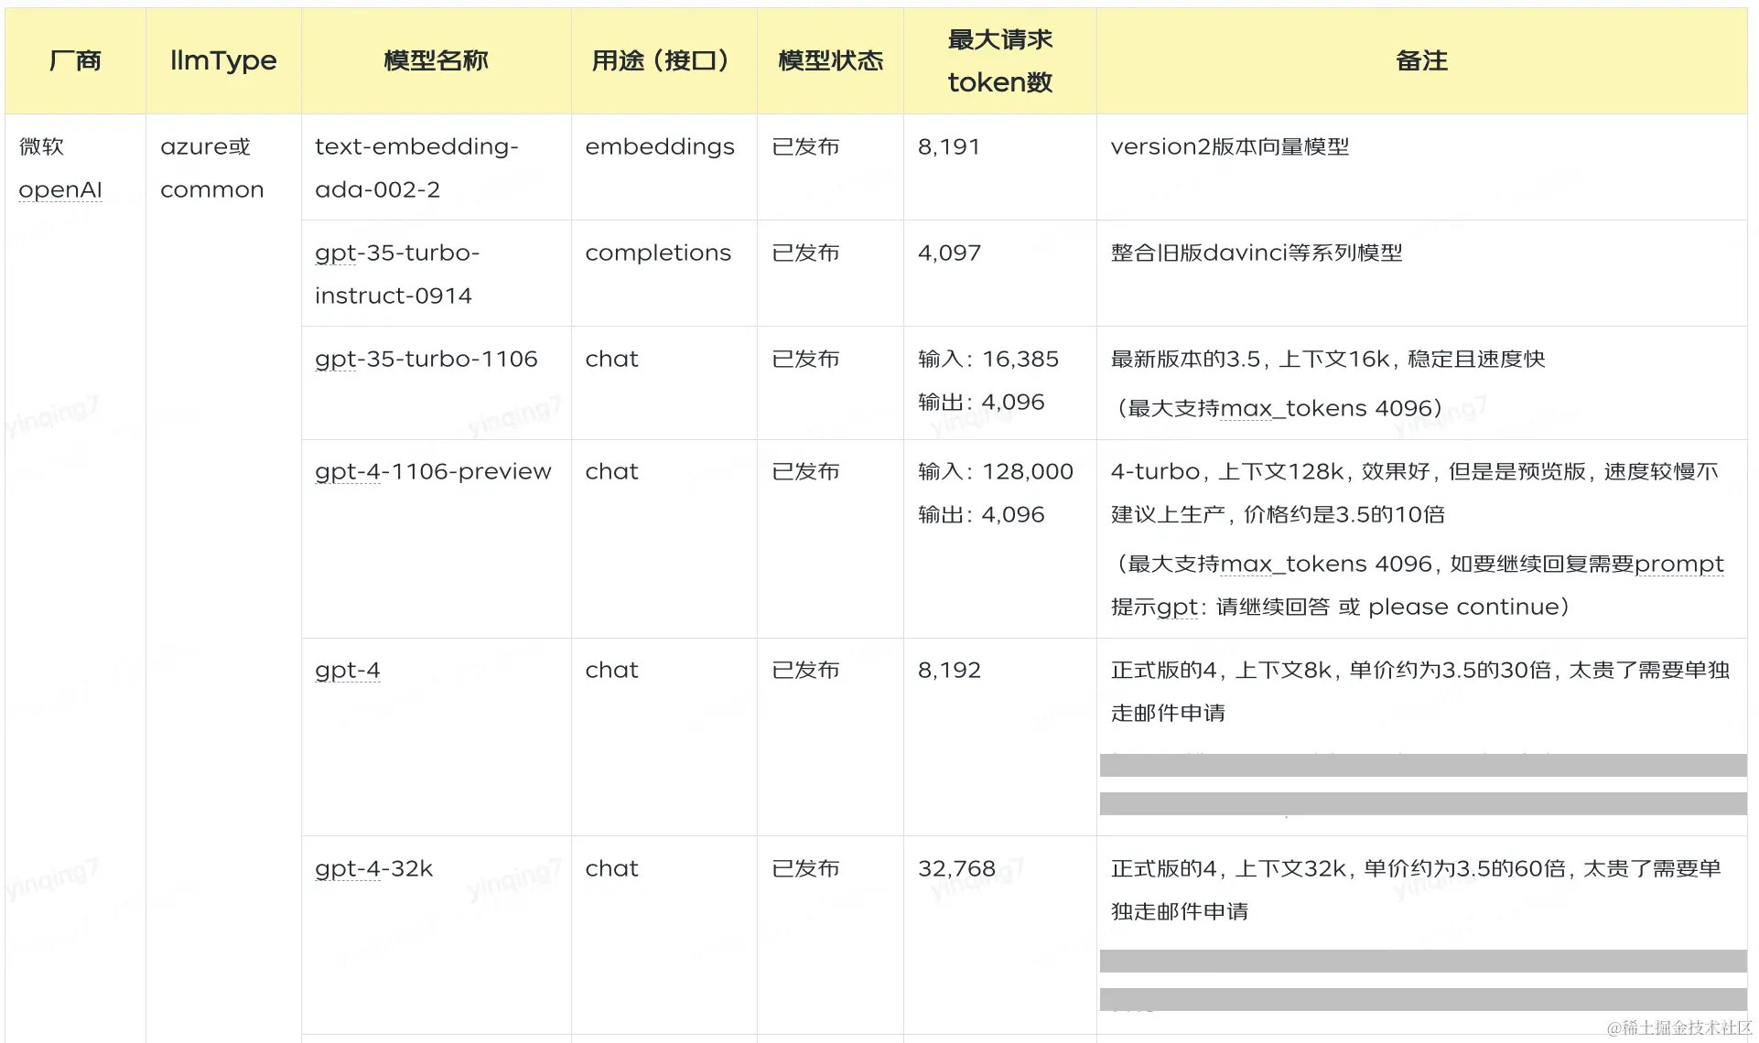The height and width of the screenshot is (1043, 1759).
Task: Click the 模型状态 column header
Action: click(830, 60)
